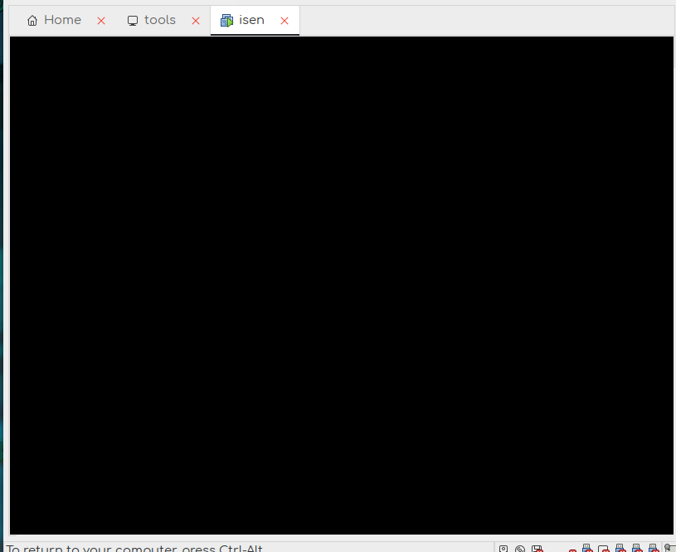This screenshot has width=676, height=552.
Task: Click the rightmost status bar icon
Action: (670, 549)
